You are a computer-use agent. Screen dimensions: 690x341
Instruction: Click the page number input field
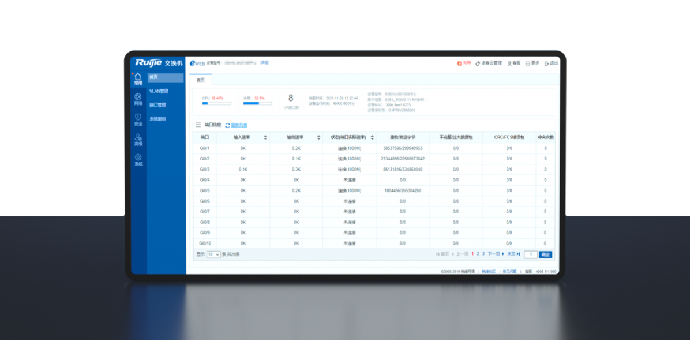pyautogui.click(x=530, y=254)
